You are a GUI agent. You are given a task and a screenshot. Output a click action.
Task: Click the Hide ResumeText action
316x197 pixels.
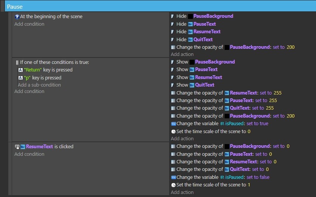196,32
